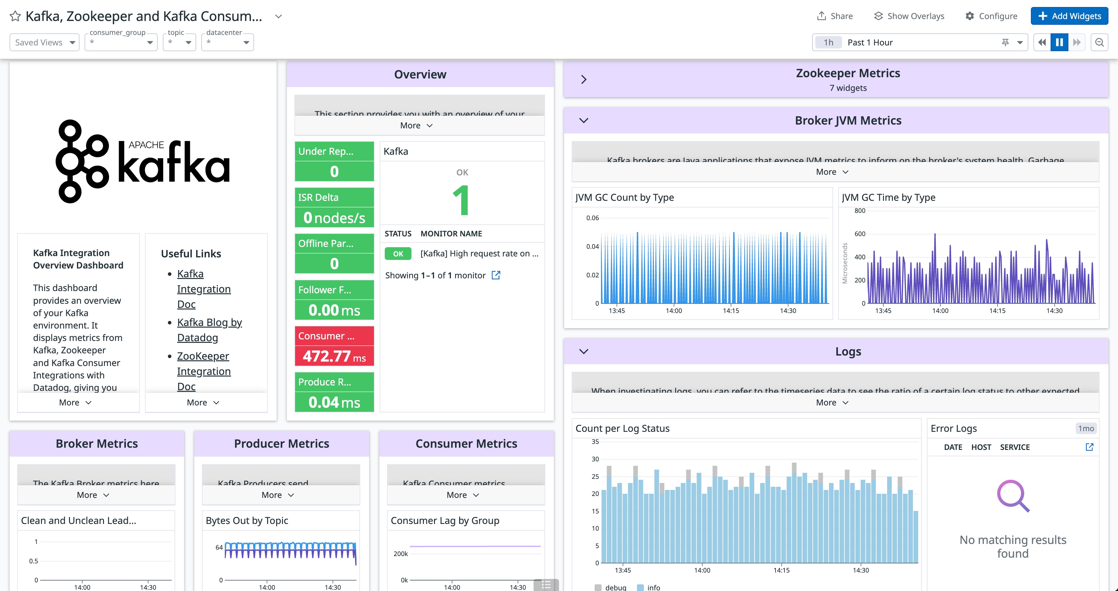Click red Consumer 472.77 ms widget
The height and width of the screenshot is (591, 1118).
click(334, 346)
